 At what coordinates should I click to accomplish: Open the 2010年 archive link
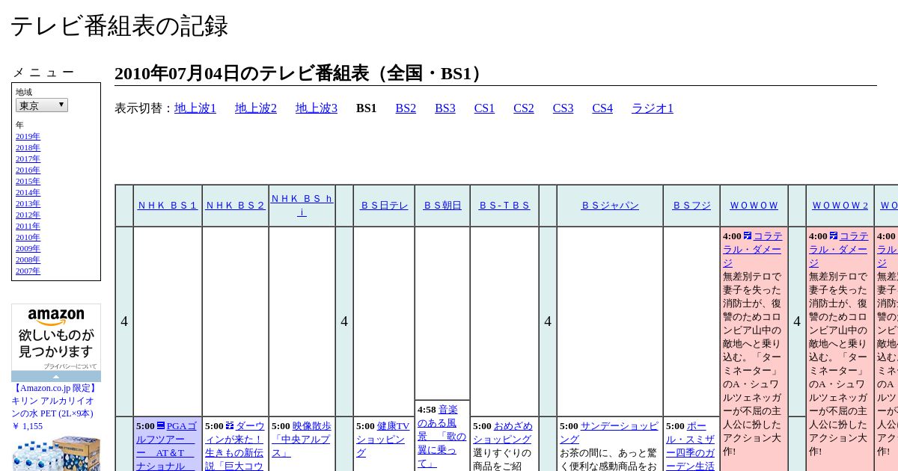[28, 238]
